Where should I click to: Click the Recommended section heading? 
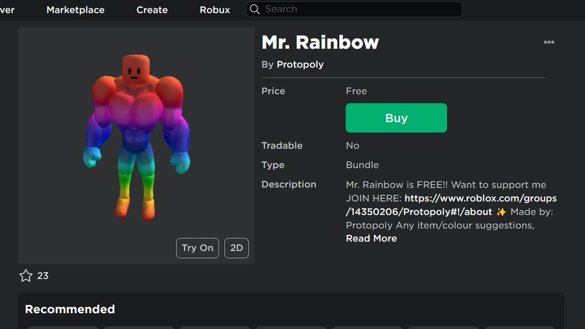click(x=70, y=310)
